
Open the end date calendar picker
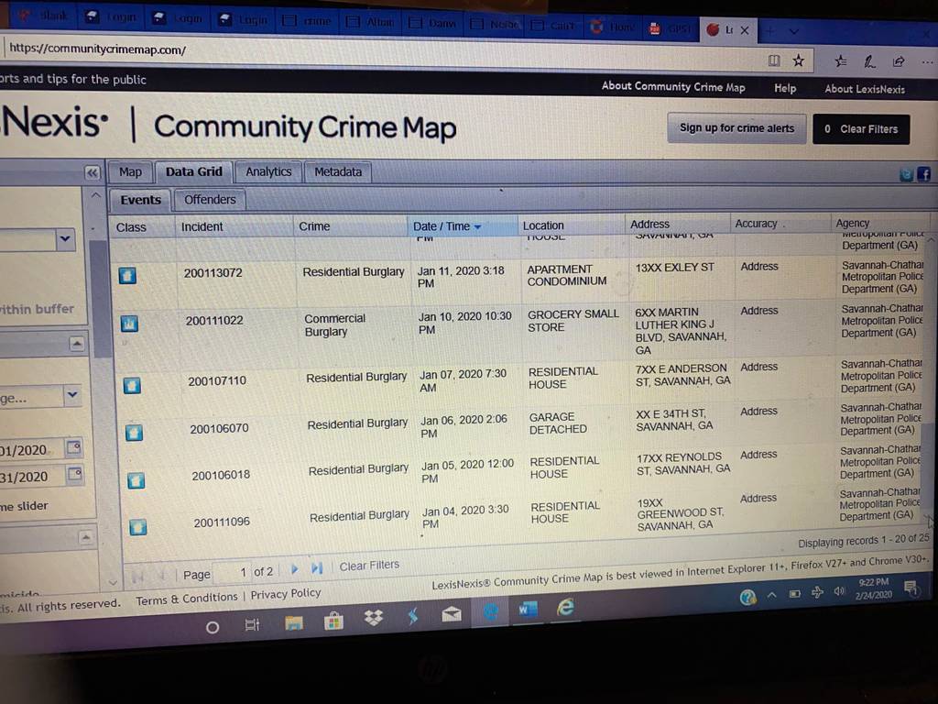click(75, 474)
